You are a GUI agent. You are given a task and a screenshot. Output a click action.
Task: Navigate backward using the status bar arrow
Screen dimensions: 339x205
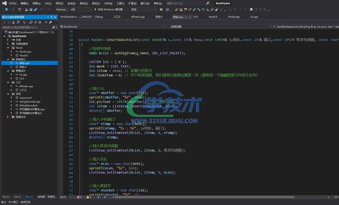pos(99,197)
